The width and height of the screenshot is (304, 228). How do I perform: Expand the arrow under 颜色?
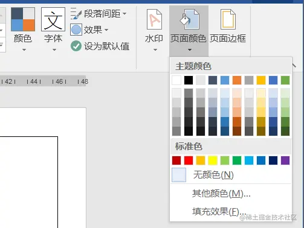tap(24, 49)
